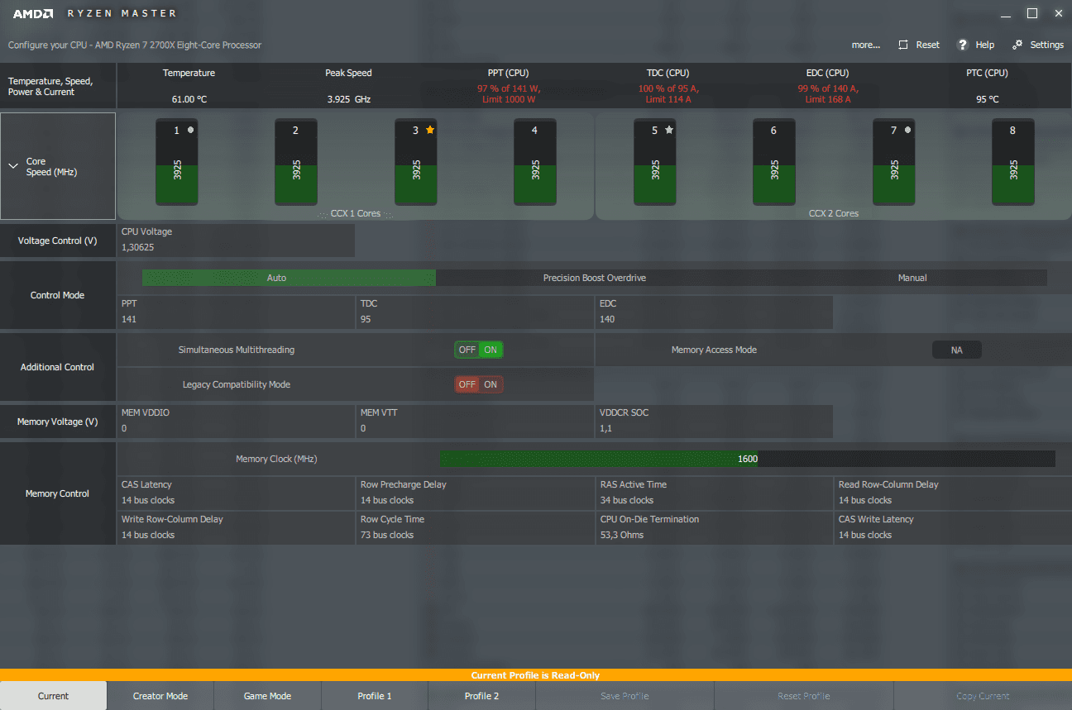This screenshot has height=710, width=1072.
Task: Click the PPT 141 value field
Action: 236,312
